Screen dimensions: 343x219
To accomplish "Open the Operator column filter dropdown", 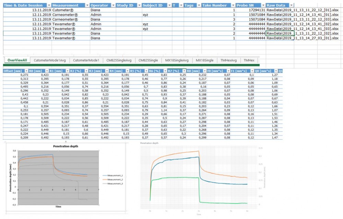I will pos(113,5).
